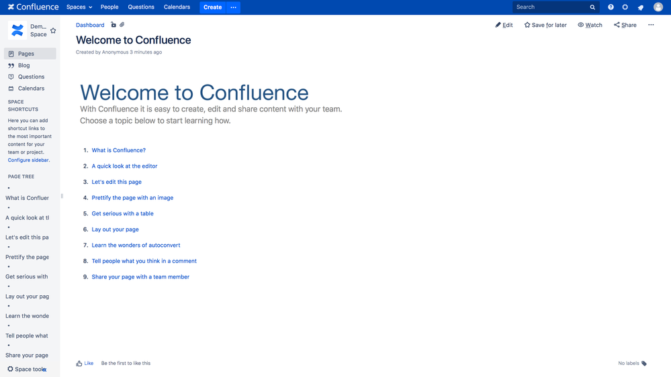Open Questions in the space sidebar
Viewport: 671px width, 377px height.
30,76
